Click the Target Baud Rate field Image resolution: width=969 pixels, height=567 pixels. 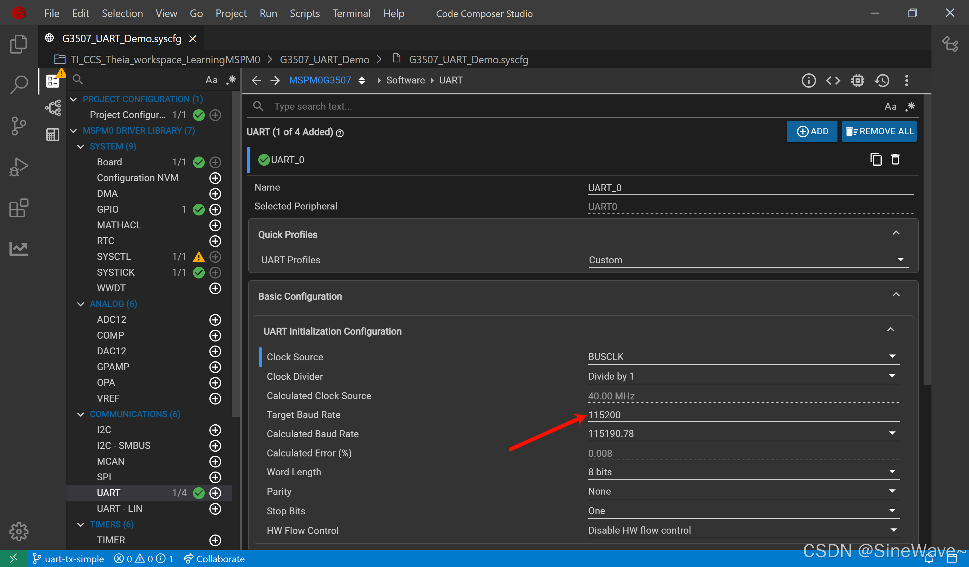744,415
